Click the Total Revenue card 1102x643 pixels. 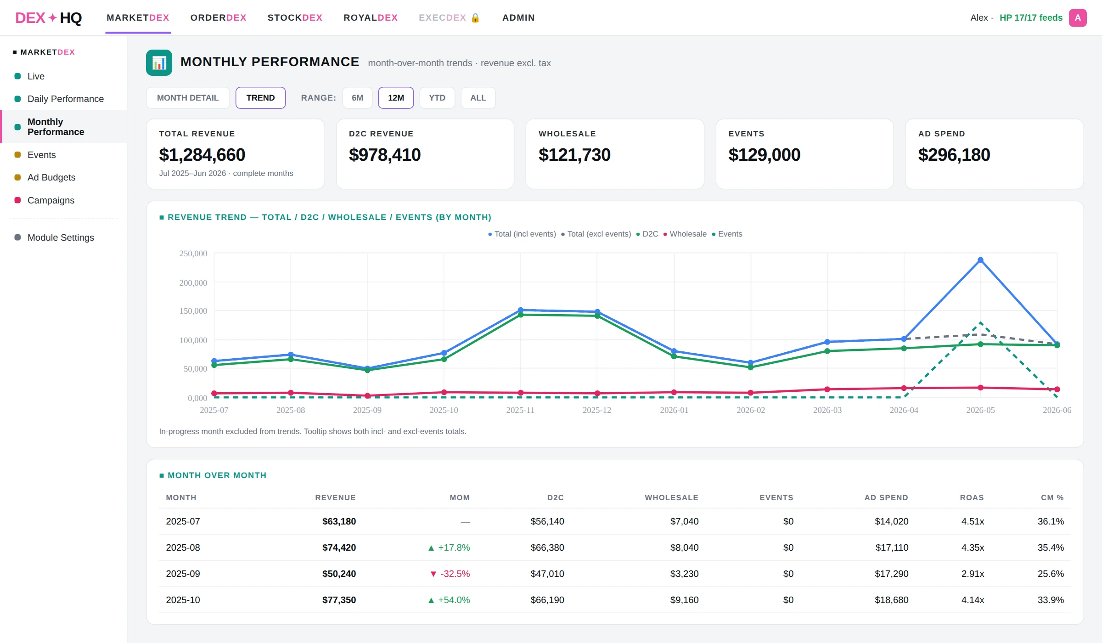[x=236, y=154]
